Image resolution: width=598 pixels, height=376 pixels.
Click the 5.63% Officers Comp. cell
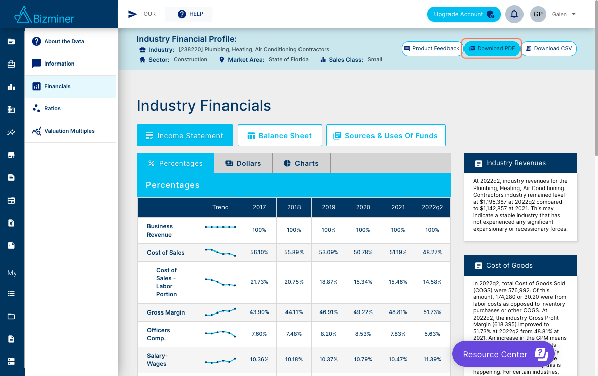[432, 334]
